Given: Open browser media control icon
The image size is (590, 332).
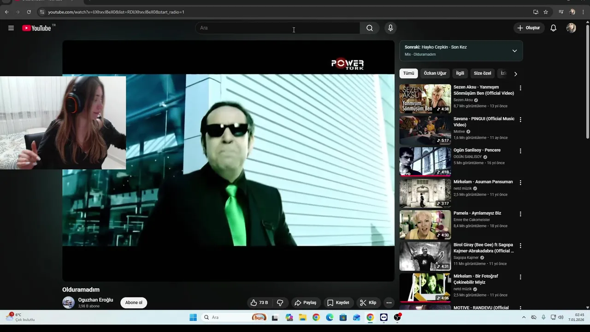Looking at the screenshot, I should pyautogui.click(x=561, y=12).
